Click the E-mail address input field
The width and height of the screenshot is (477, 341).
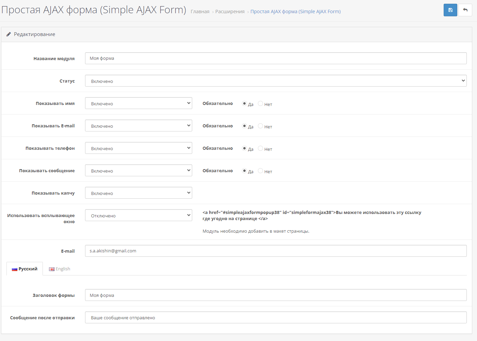pos(276,251)
